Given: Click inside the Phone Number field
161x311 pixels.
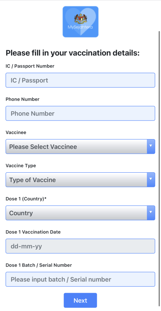Looking at the screenshot, I should coord(80,113).
